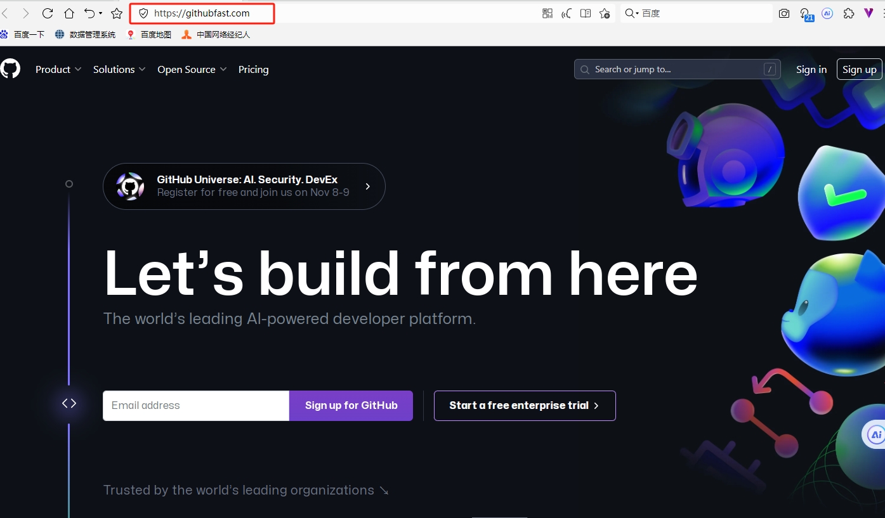Reload the page with the refresh icon
The width and height of the screenshot is (885, 518).
tap(48, 13)
